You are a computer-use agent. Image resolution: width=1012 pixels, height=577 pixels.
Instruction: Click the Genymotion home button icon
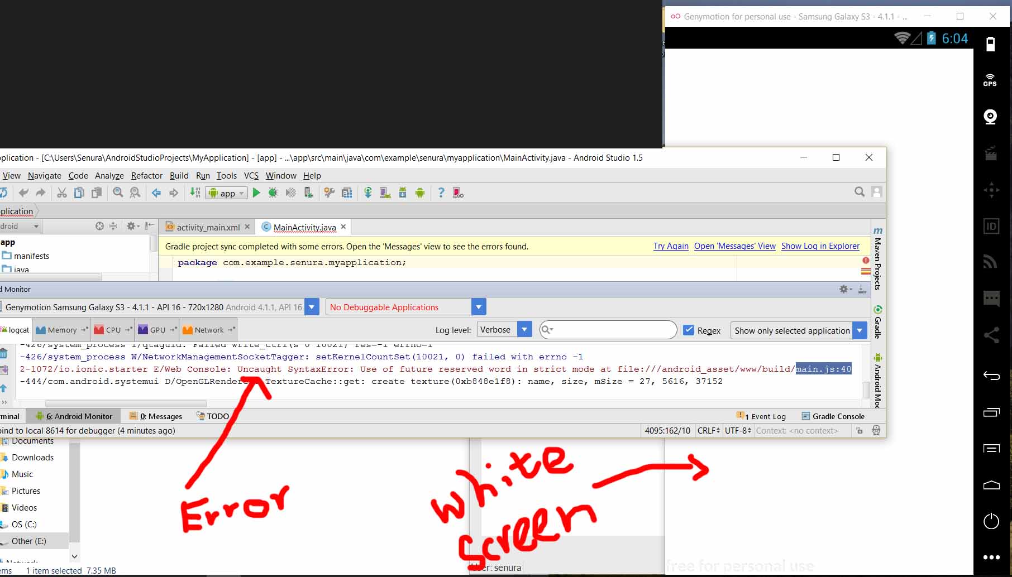point(991,485)
